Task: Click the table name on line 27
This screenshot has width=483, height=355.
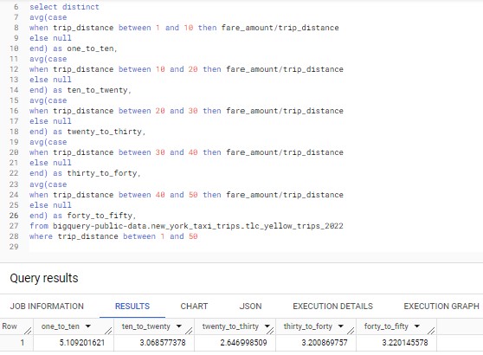Action: point(197,226)
